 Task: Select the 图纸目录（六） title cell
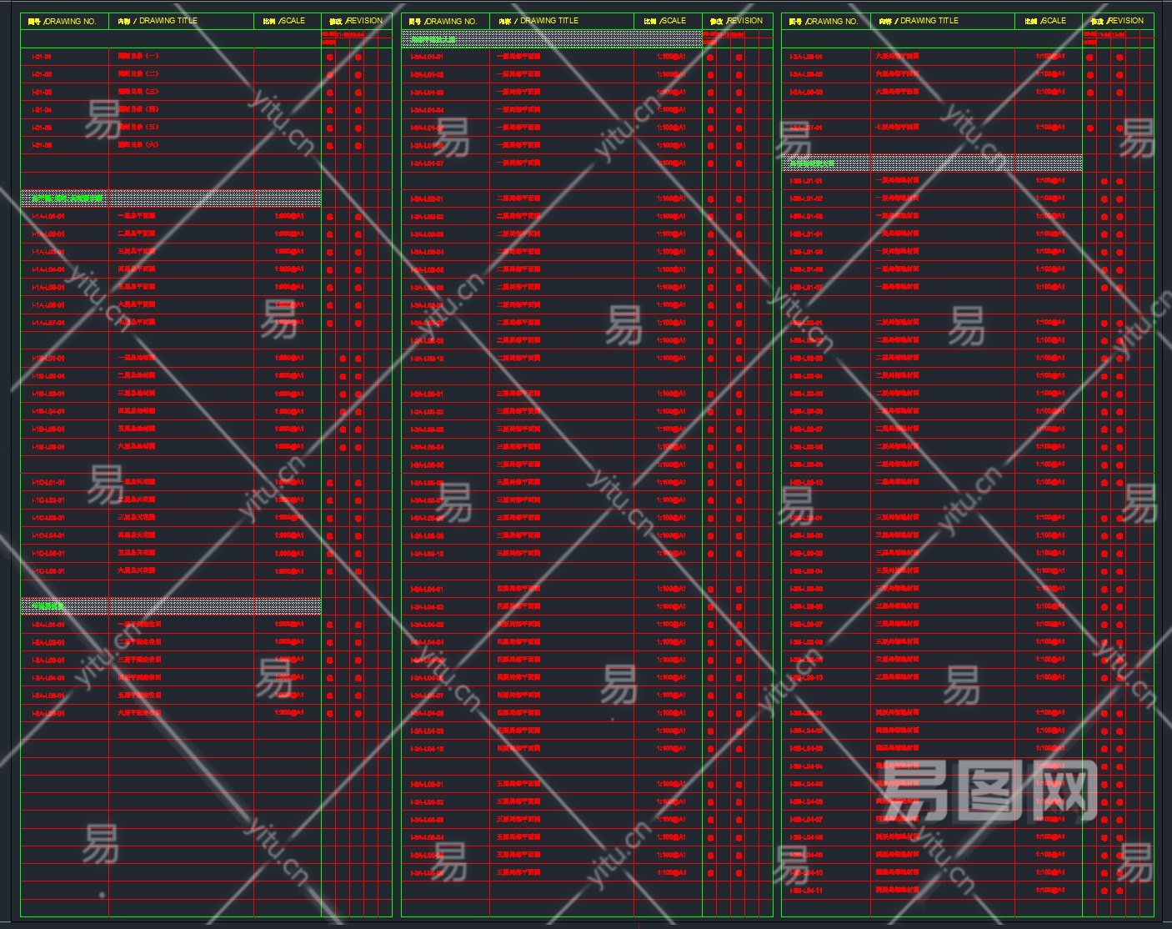click(138, 145)
